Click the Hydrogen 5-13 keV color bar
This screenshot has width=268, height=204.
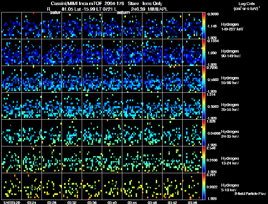tap(204, 187)
